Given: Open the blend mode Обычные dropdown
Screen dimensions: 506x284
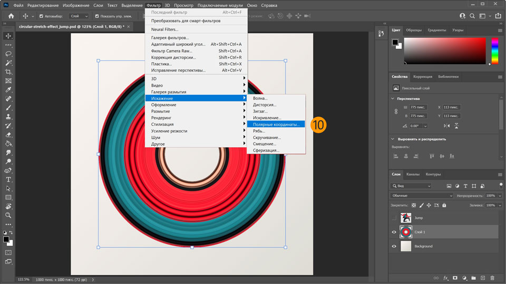Looking at the screenshot, I should click(422, 196).
